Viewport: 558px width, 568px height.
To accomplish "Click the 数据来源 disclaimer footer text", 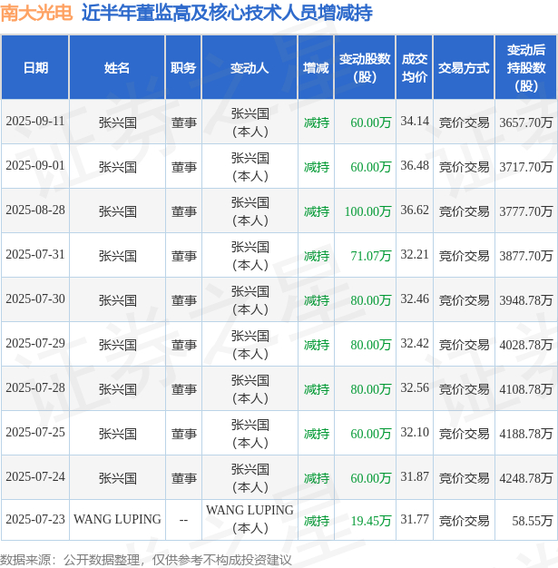I will (x=146, y=560).
